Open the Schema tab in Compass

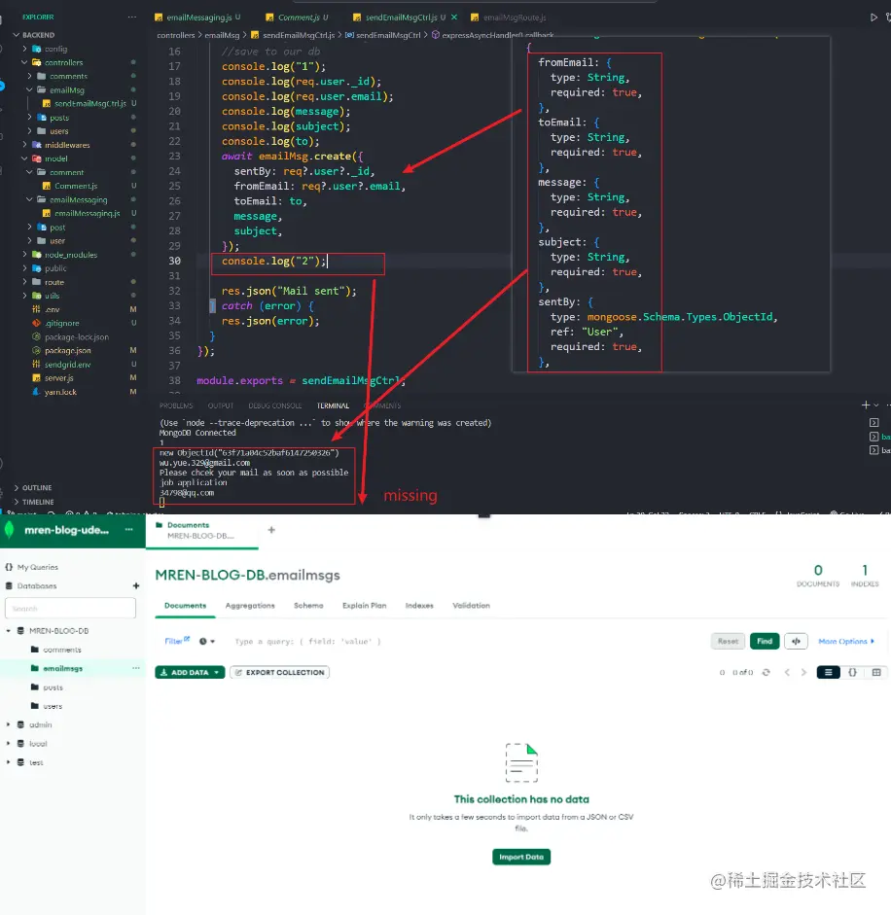click(308, 605)
